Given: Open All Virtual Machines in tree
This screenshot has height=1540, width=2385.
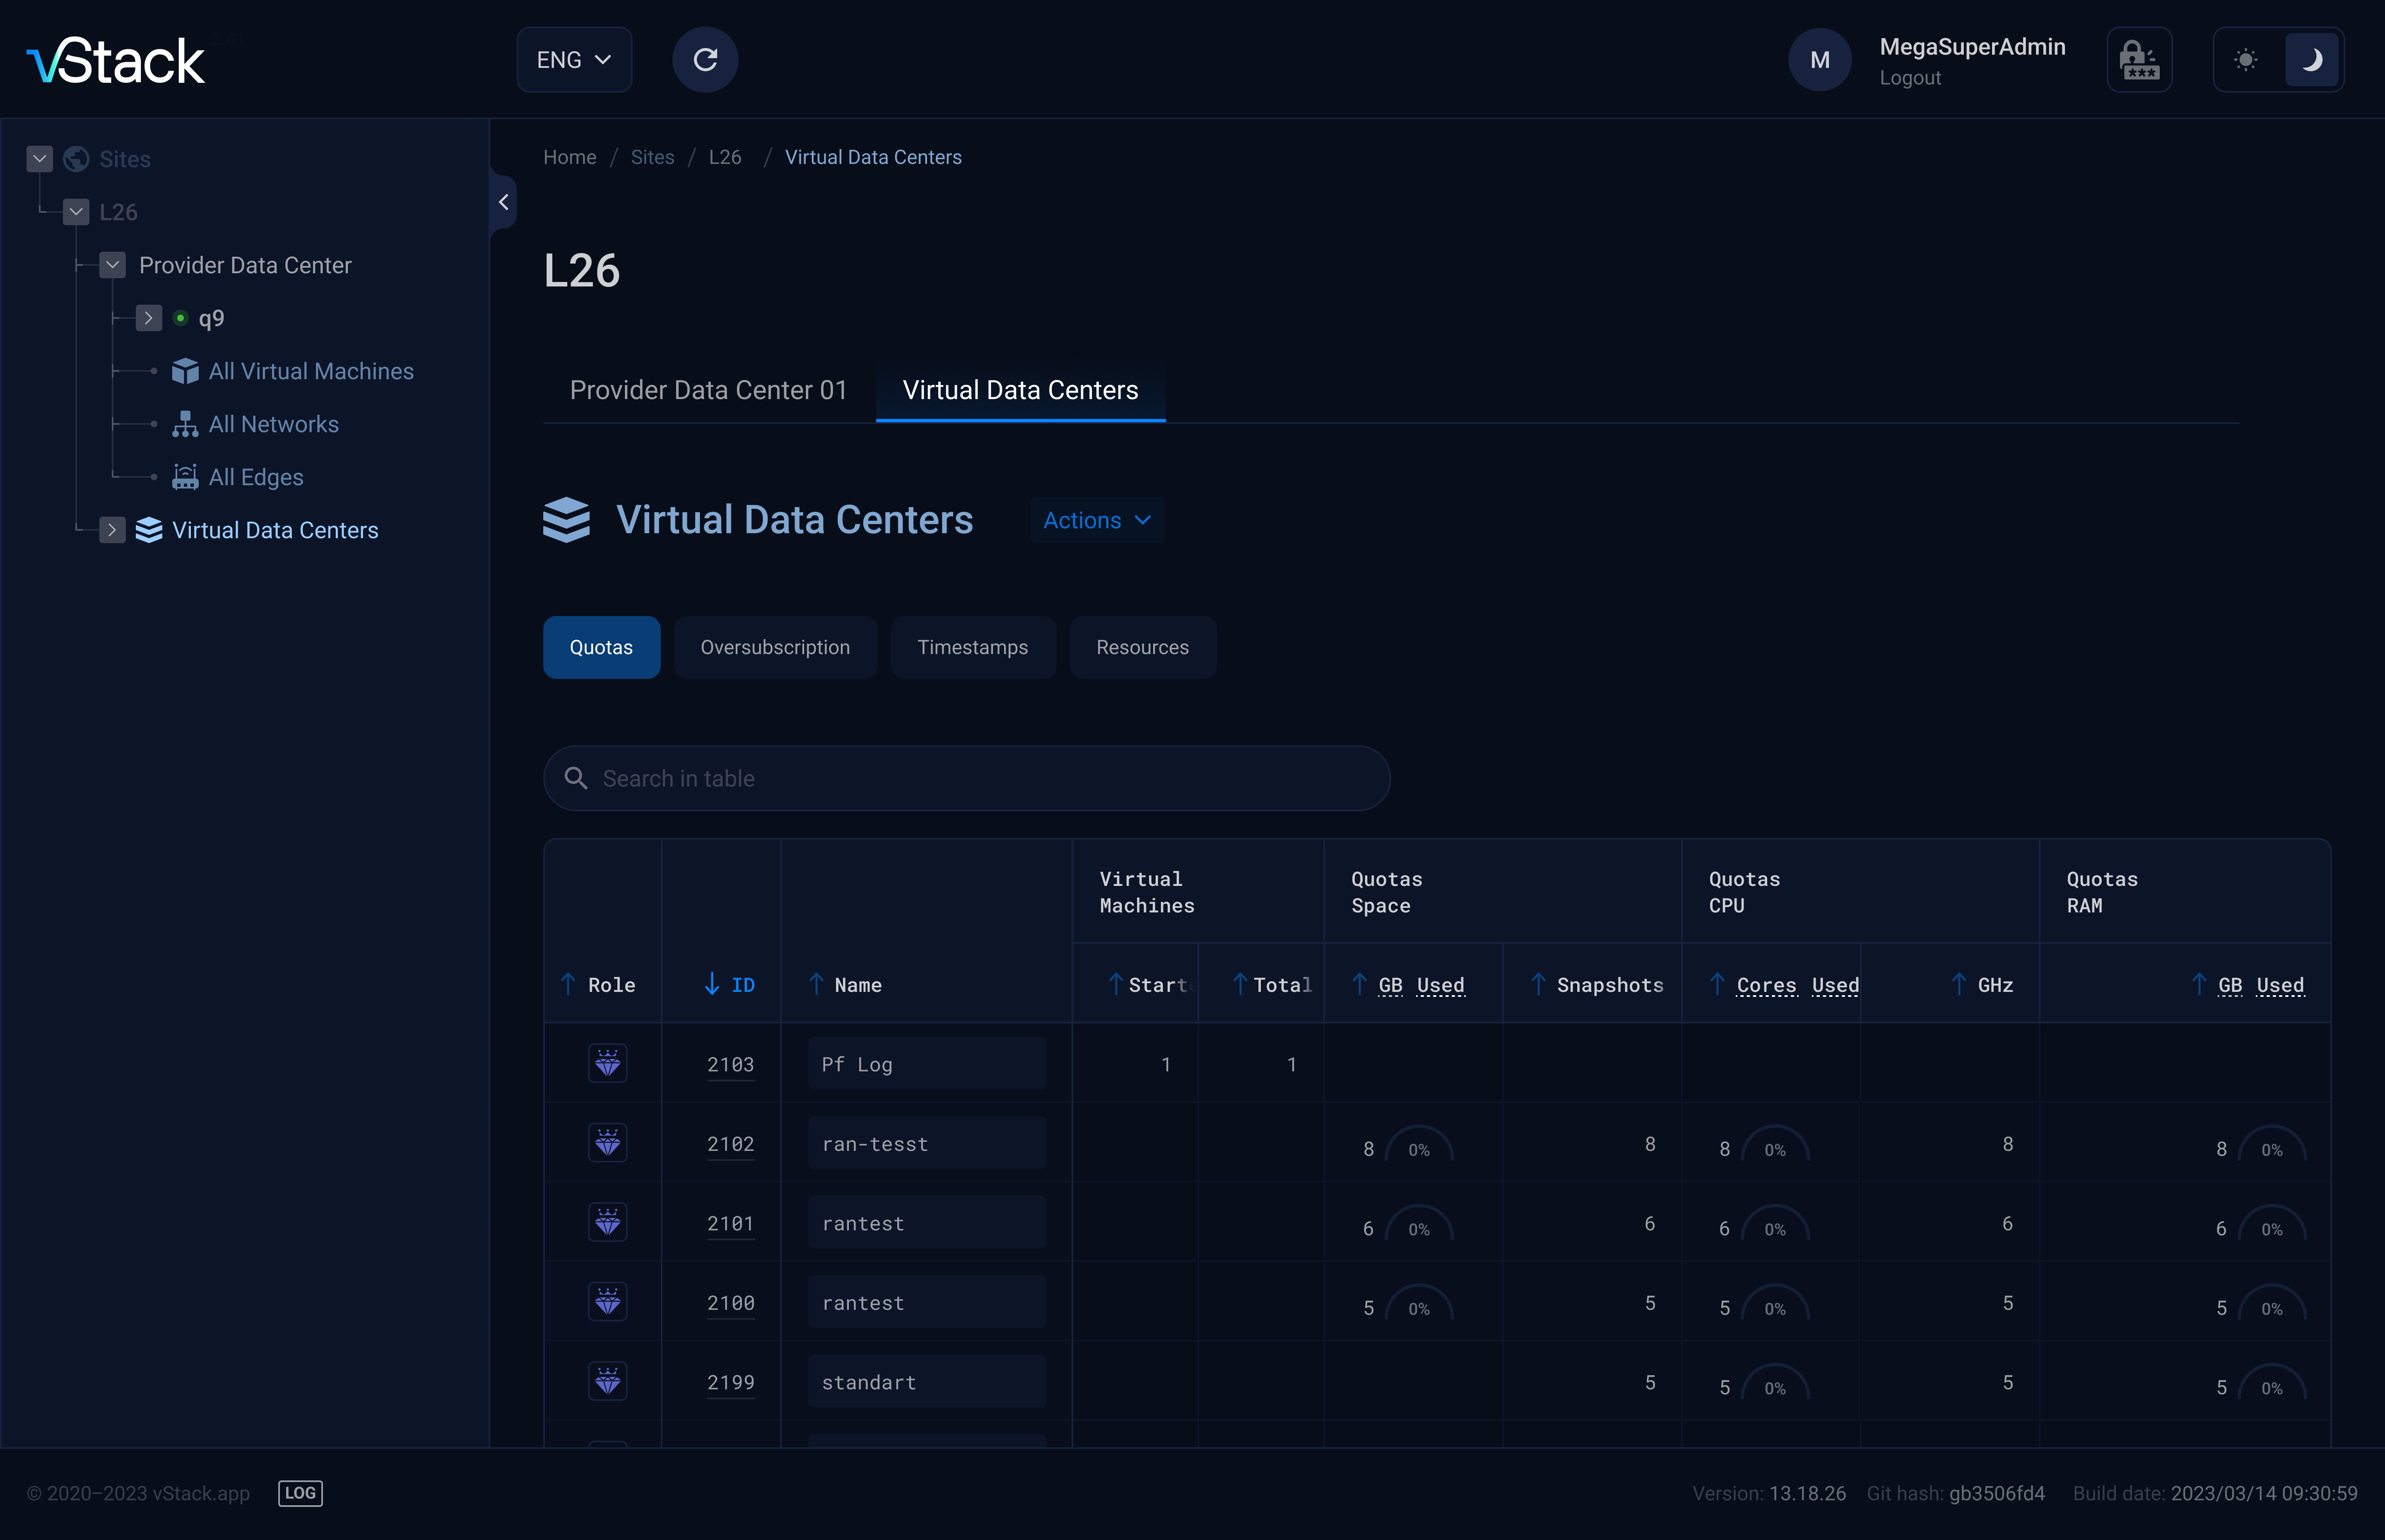Looking at the screenshot, I should pyautogui.click(x=311, y=371).
